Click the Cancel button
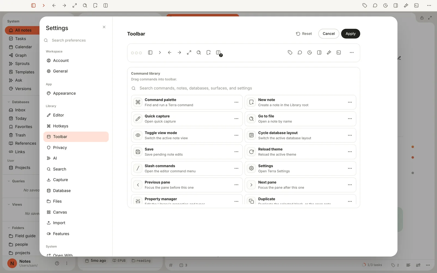 [329, 34]
